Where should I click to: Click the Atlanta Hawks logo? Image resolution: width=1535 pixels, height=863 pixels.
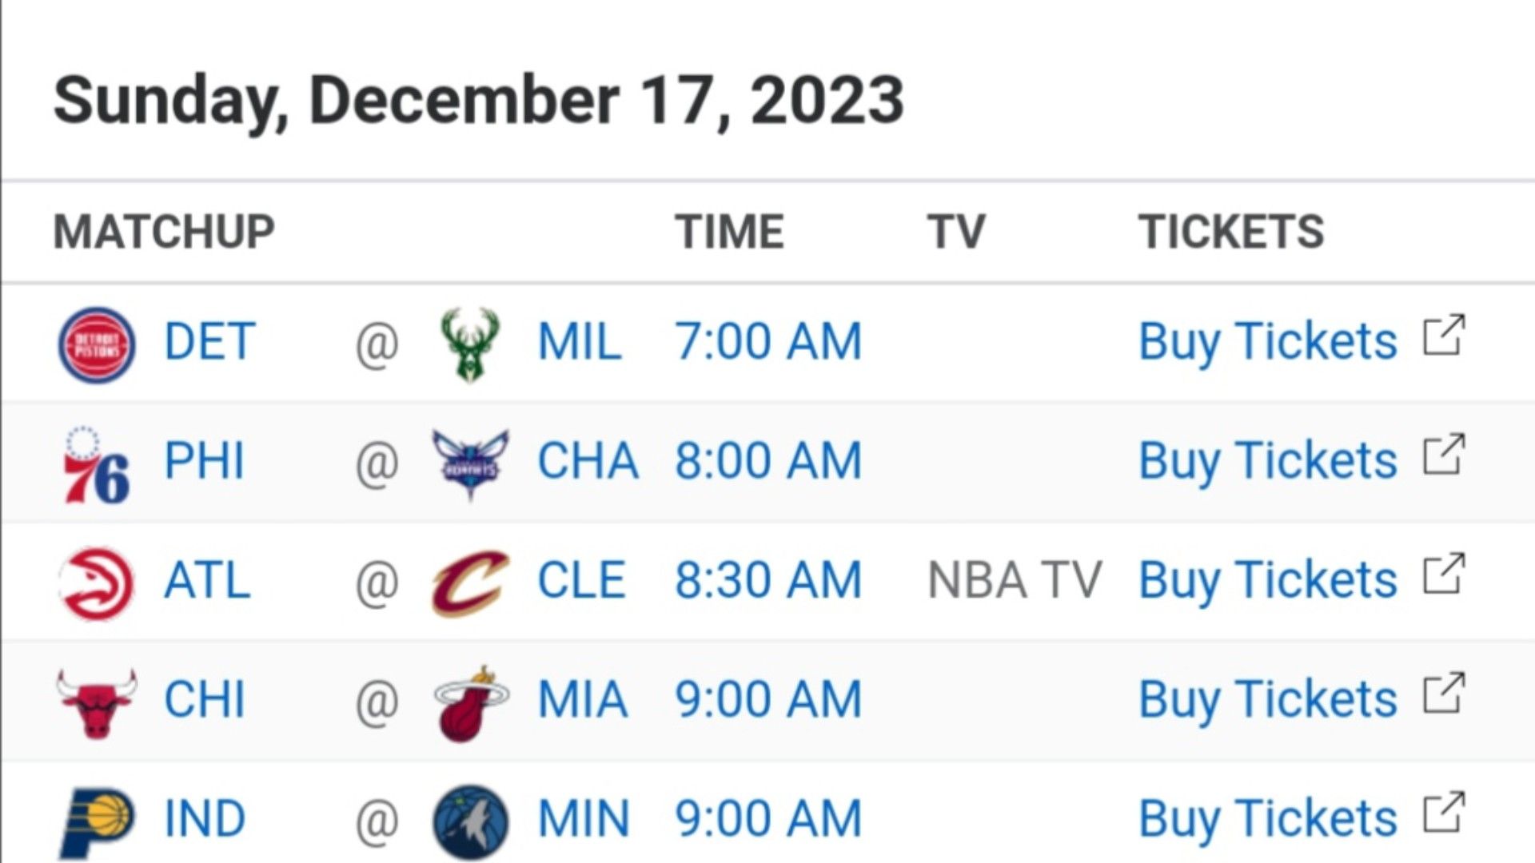click(x=97, y=583)
